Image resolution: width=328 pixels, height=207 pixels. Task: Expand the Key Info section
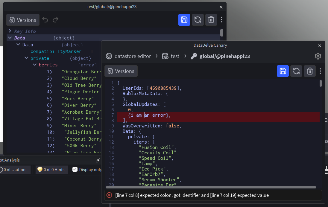tap(10, 31)
